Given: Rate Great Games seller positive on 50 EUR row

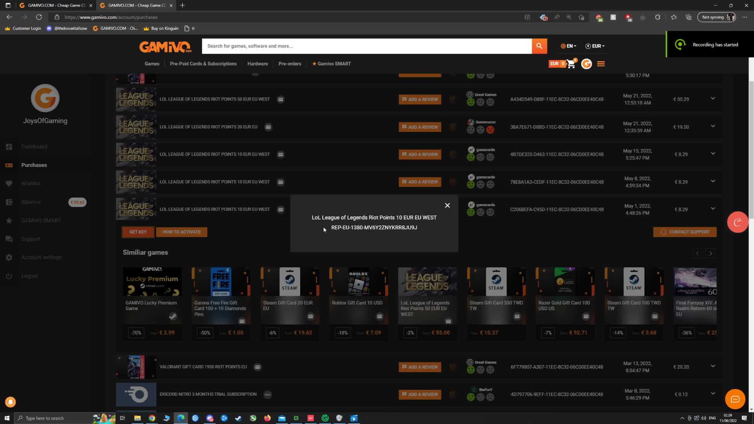Looking at the screenshot, I should [470, 102].
